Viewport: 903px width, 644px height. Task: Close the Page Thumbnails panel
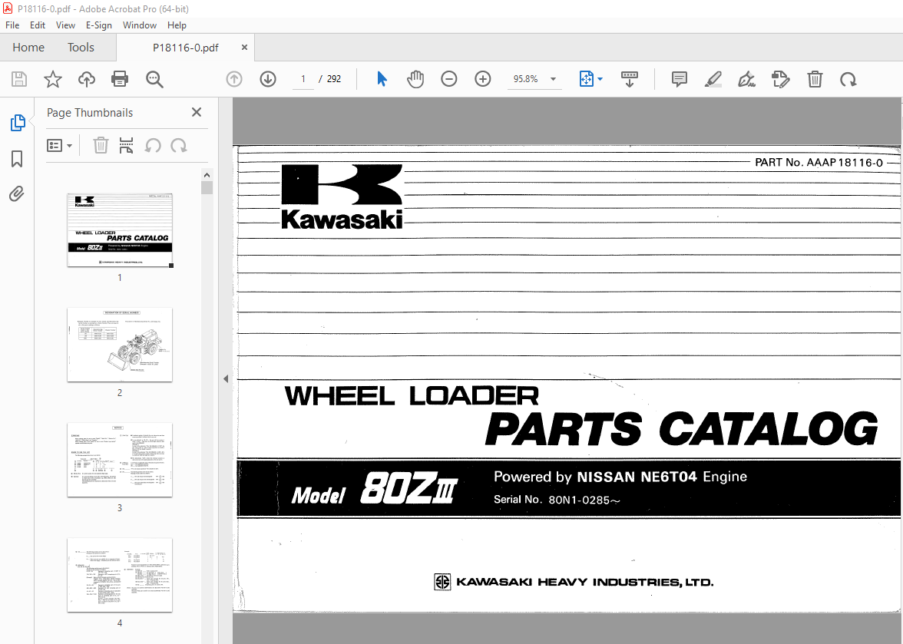(x=197, y=112)
